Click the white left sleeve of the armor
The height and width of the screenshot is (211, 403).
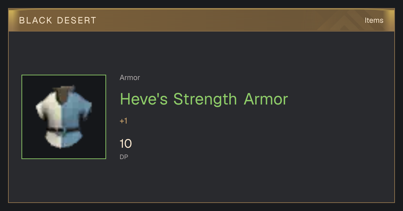[x=41, y=108]
